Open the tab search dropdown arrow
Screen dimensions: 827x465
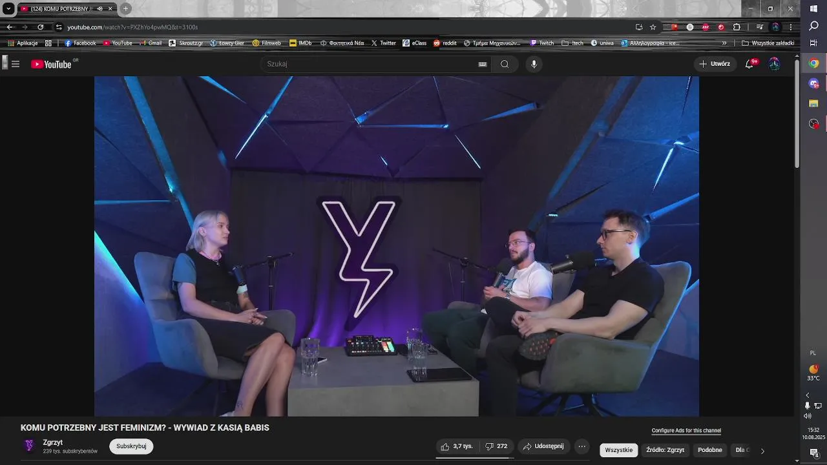(8, 8)
